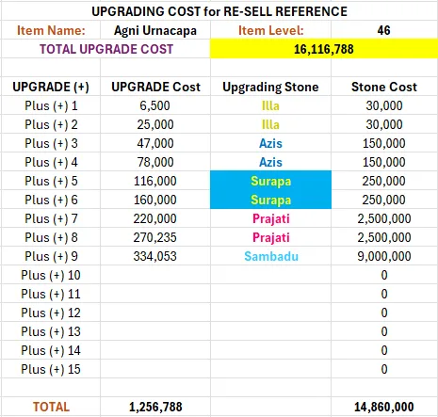Click the Plus (+) 3 Azis stone cell
Image resolution: width=438 pixels, height=417 pixels.
click(x=270, y=143)
